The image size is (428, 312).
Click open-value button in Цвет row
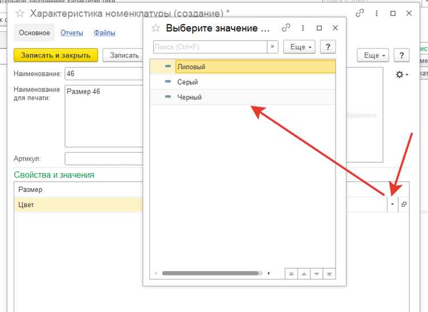(404, 204)
